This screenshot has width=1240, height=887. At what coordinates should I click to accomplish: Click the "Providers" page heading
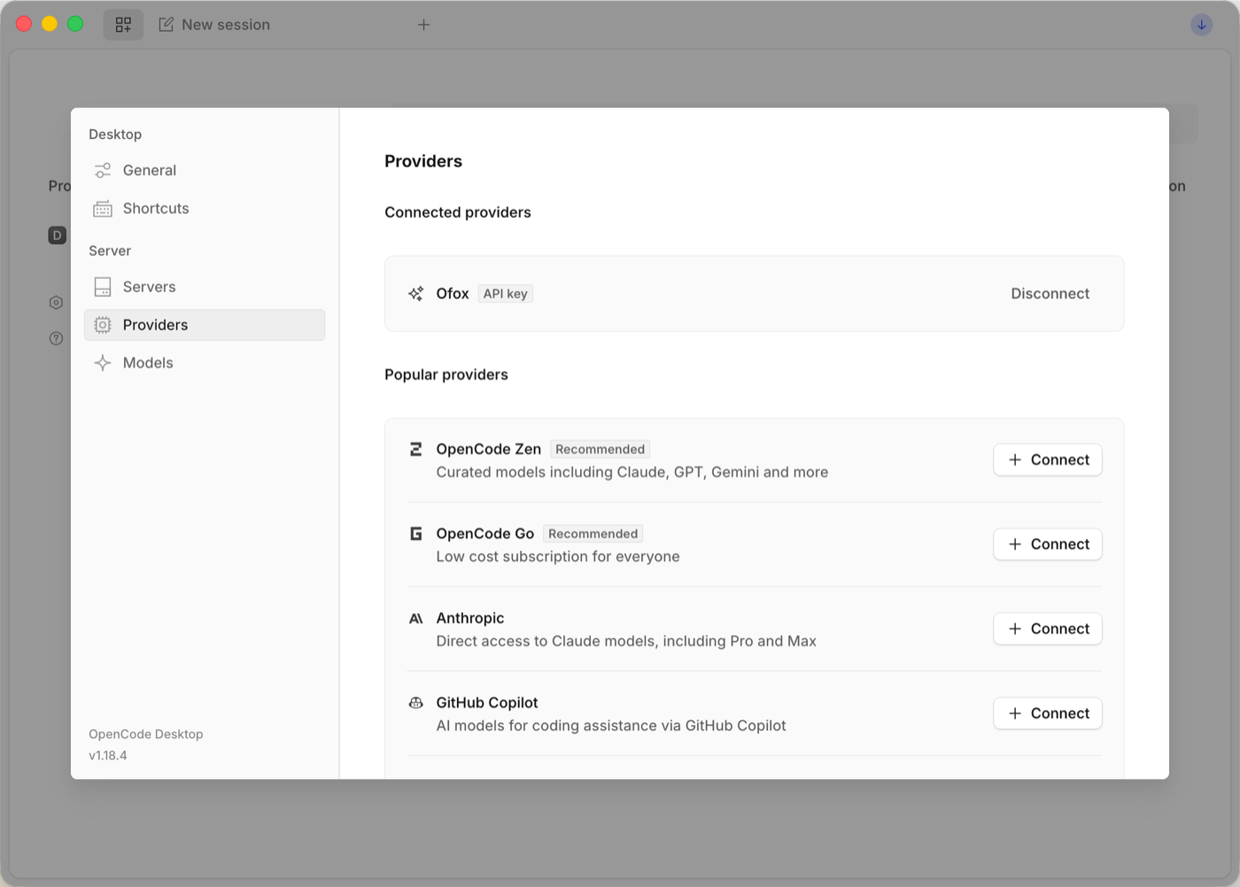click(423, 161)
